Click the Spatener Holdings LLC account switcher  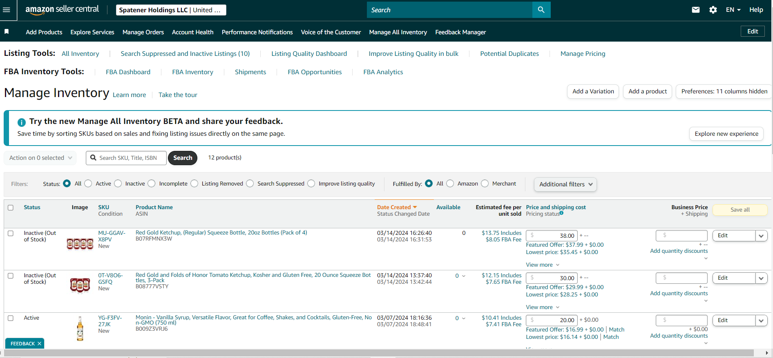pos(171,10)
